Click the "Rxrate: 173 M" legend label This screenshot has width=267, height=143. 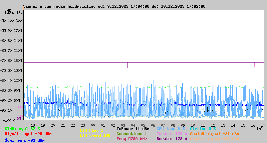(172, 139)
